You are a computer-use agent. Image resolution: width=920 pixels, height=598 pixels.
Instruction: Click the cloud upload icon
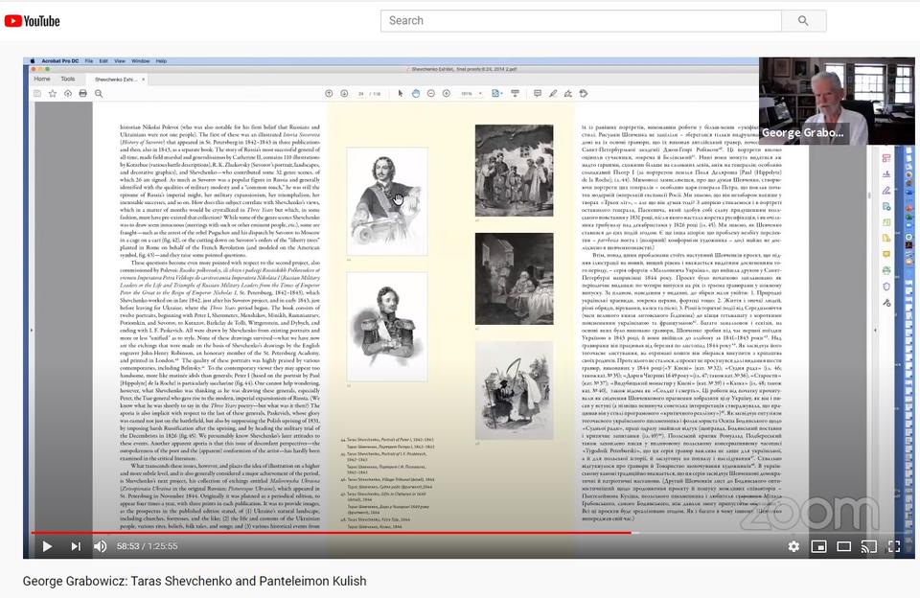[68, 93]
